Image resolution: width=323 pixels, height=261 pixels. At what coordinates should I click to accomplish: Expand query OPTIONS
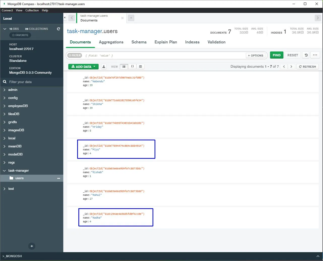[256, 56]
